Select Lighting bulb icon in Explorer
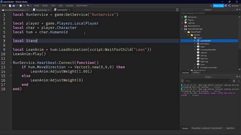The width and height of the screenshot is (241, 135). click(186, 23)
